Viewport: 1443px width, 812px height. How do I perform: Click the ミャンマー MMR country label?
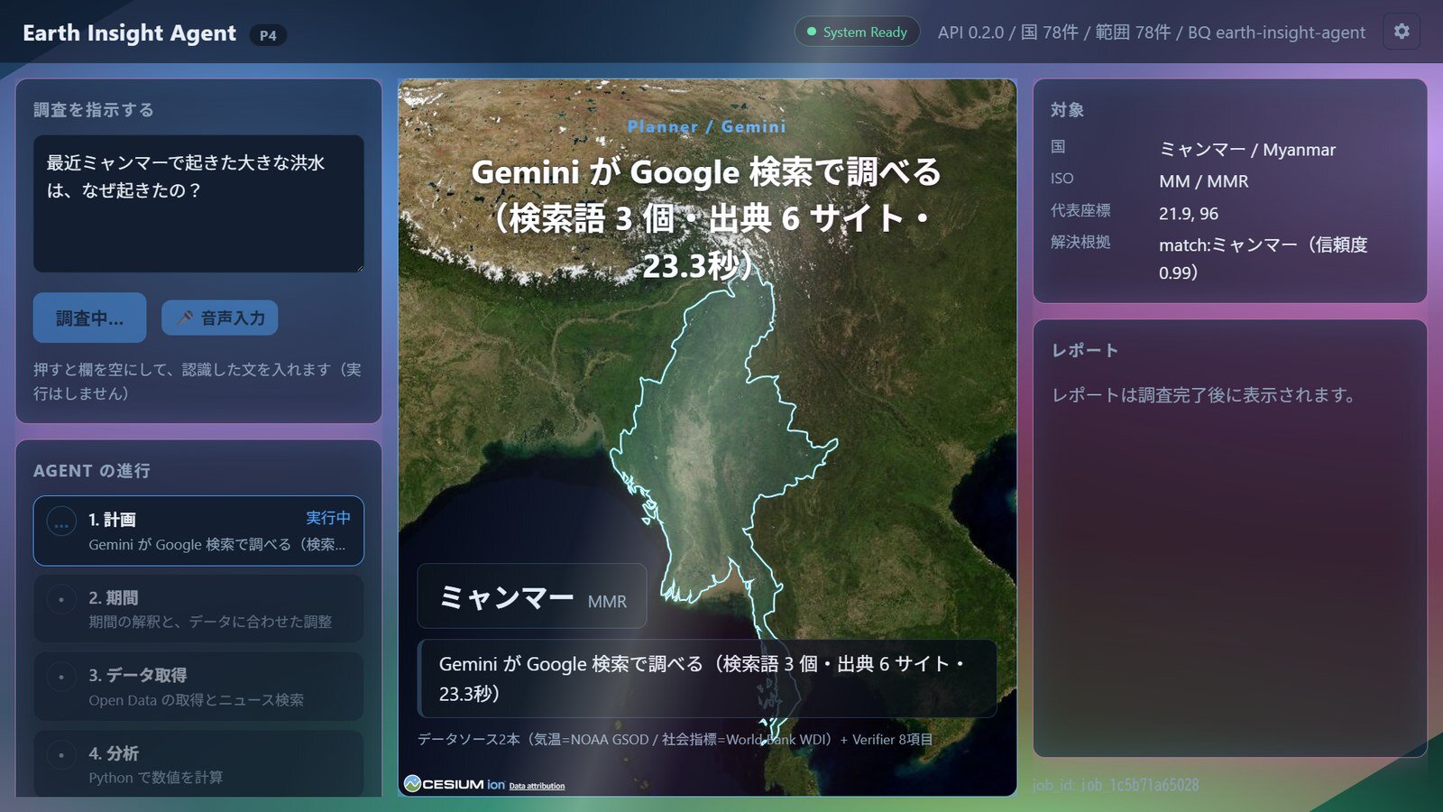click(532, 596)
